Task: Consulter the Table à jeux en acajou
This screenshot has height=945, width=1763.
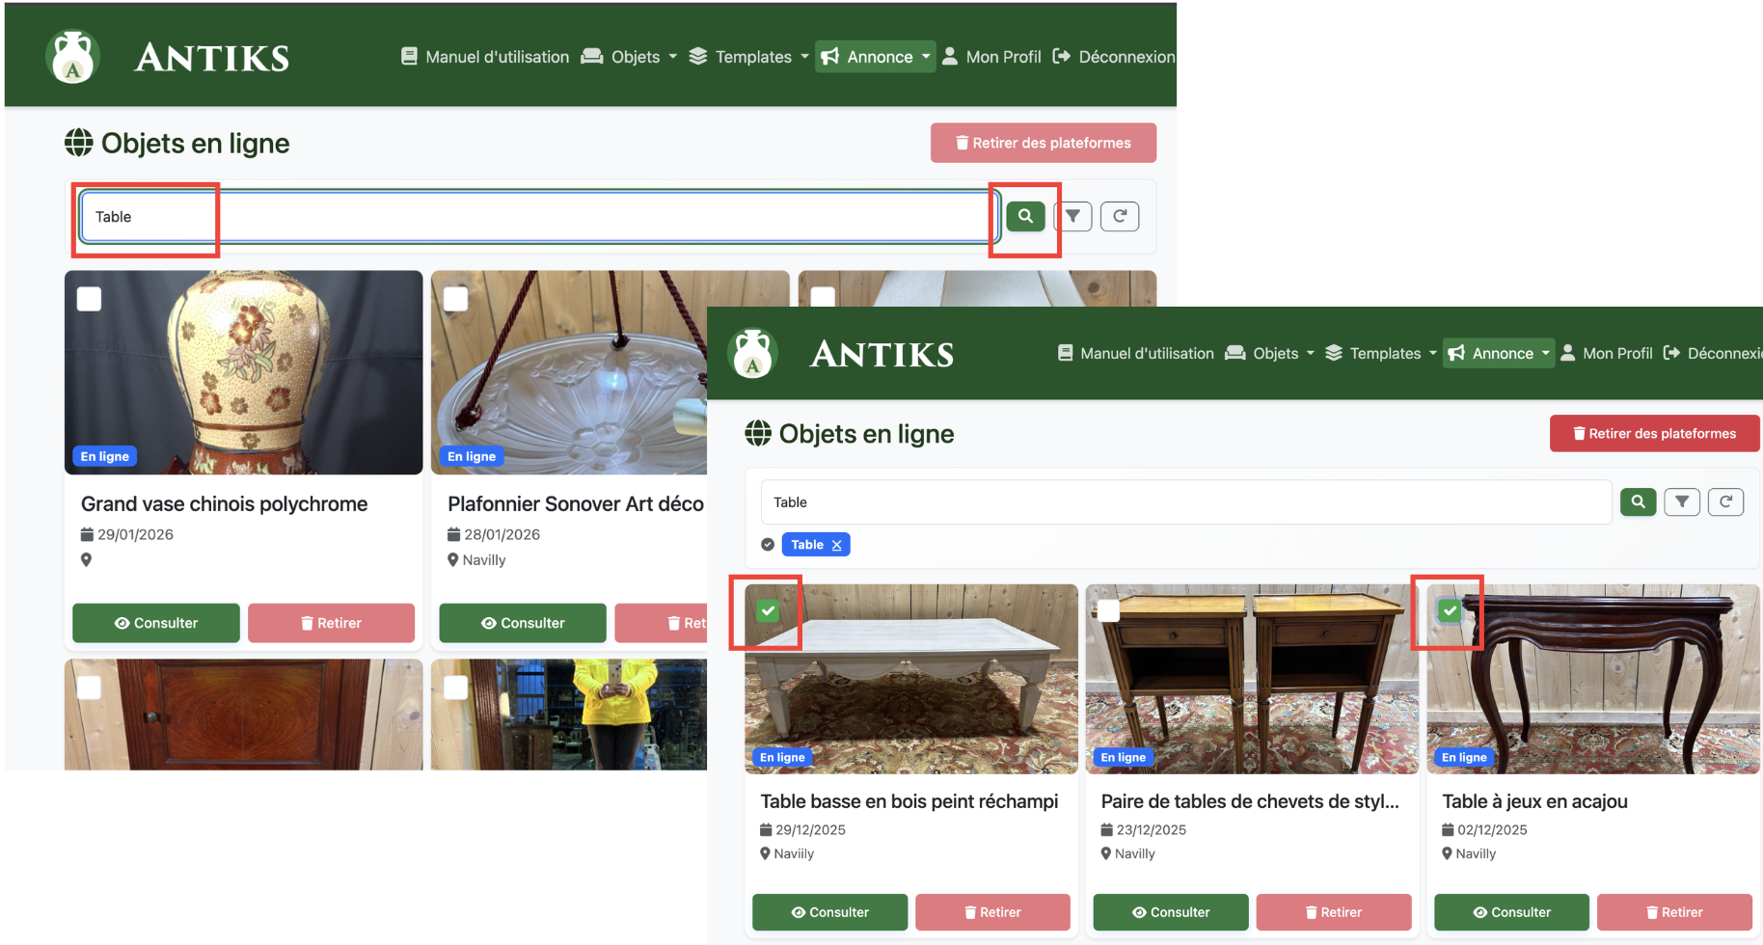Action: tap(1511, 912)
